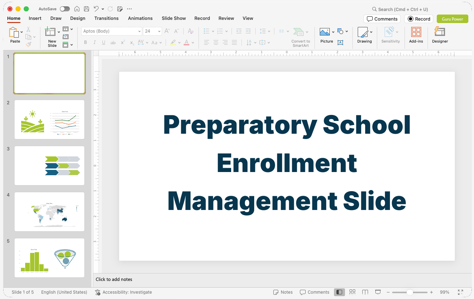Click the Notes button in status bar
Viewport: 474px width, 299px height.
coord(283,292)
